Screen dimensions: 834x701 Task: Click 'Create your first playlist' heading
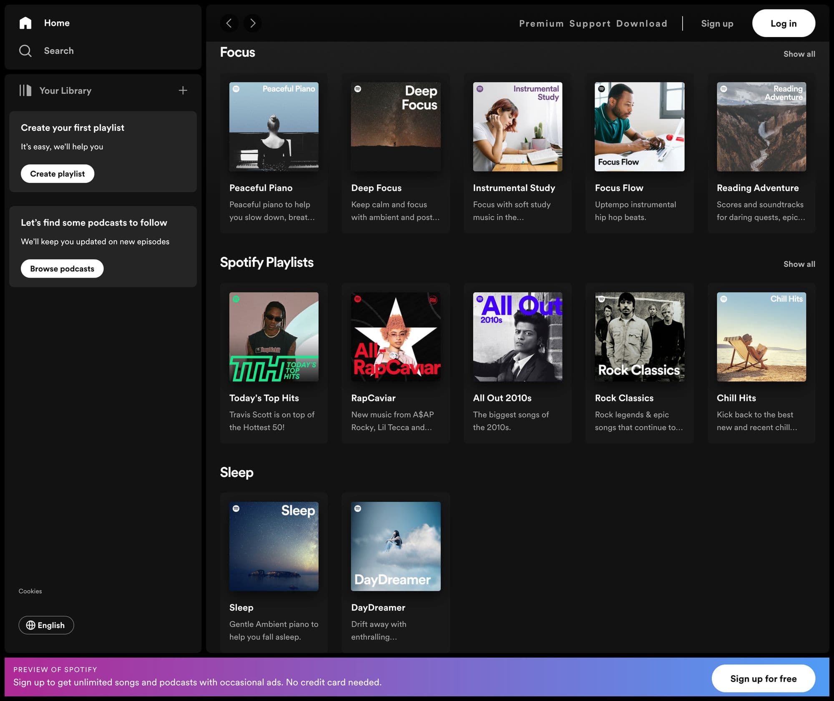(x=73, y=128)
